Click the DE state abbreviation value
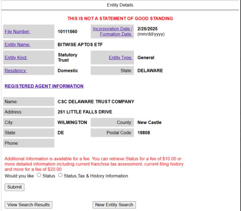Screen dimensions: 241x211 coord(61,133)
